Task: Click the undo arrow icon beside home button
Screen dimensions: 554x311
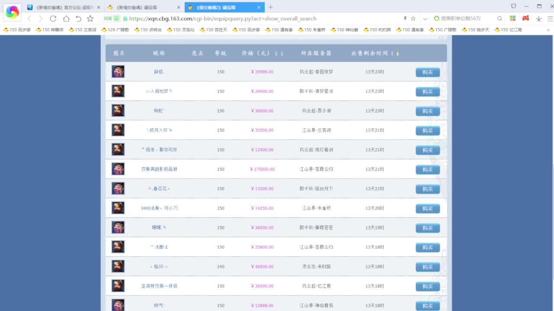Action: click(x=78, y=19)
